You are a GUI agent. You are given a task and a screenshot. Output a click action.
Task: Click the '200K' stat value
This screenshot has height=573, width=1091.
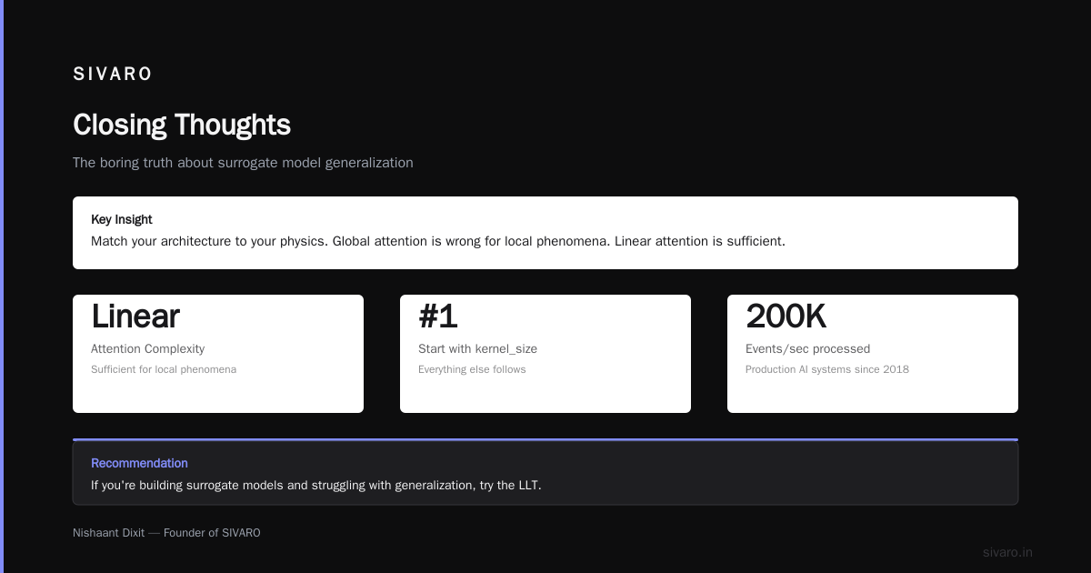coord(786,317)
